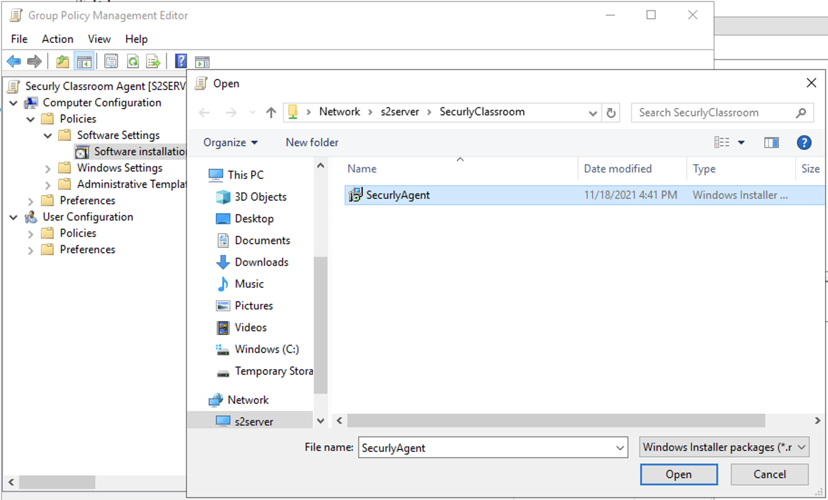The height and width of the screenshot is (500, 828).
Task: Click the Up one level folder icon
Action: 63,61
